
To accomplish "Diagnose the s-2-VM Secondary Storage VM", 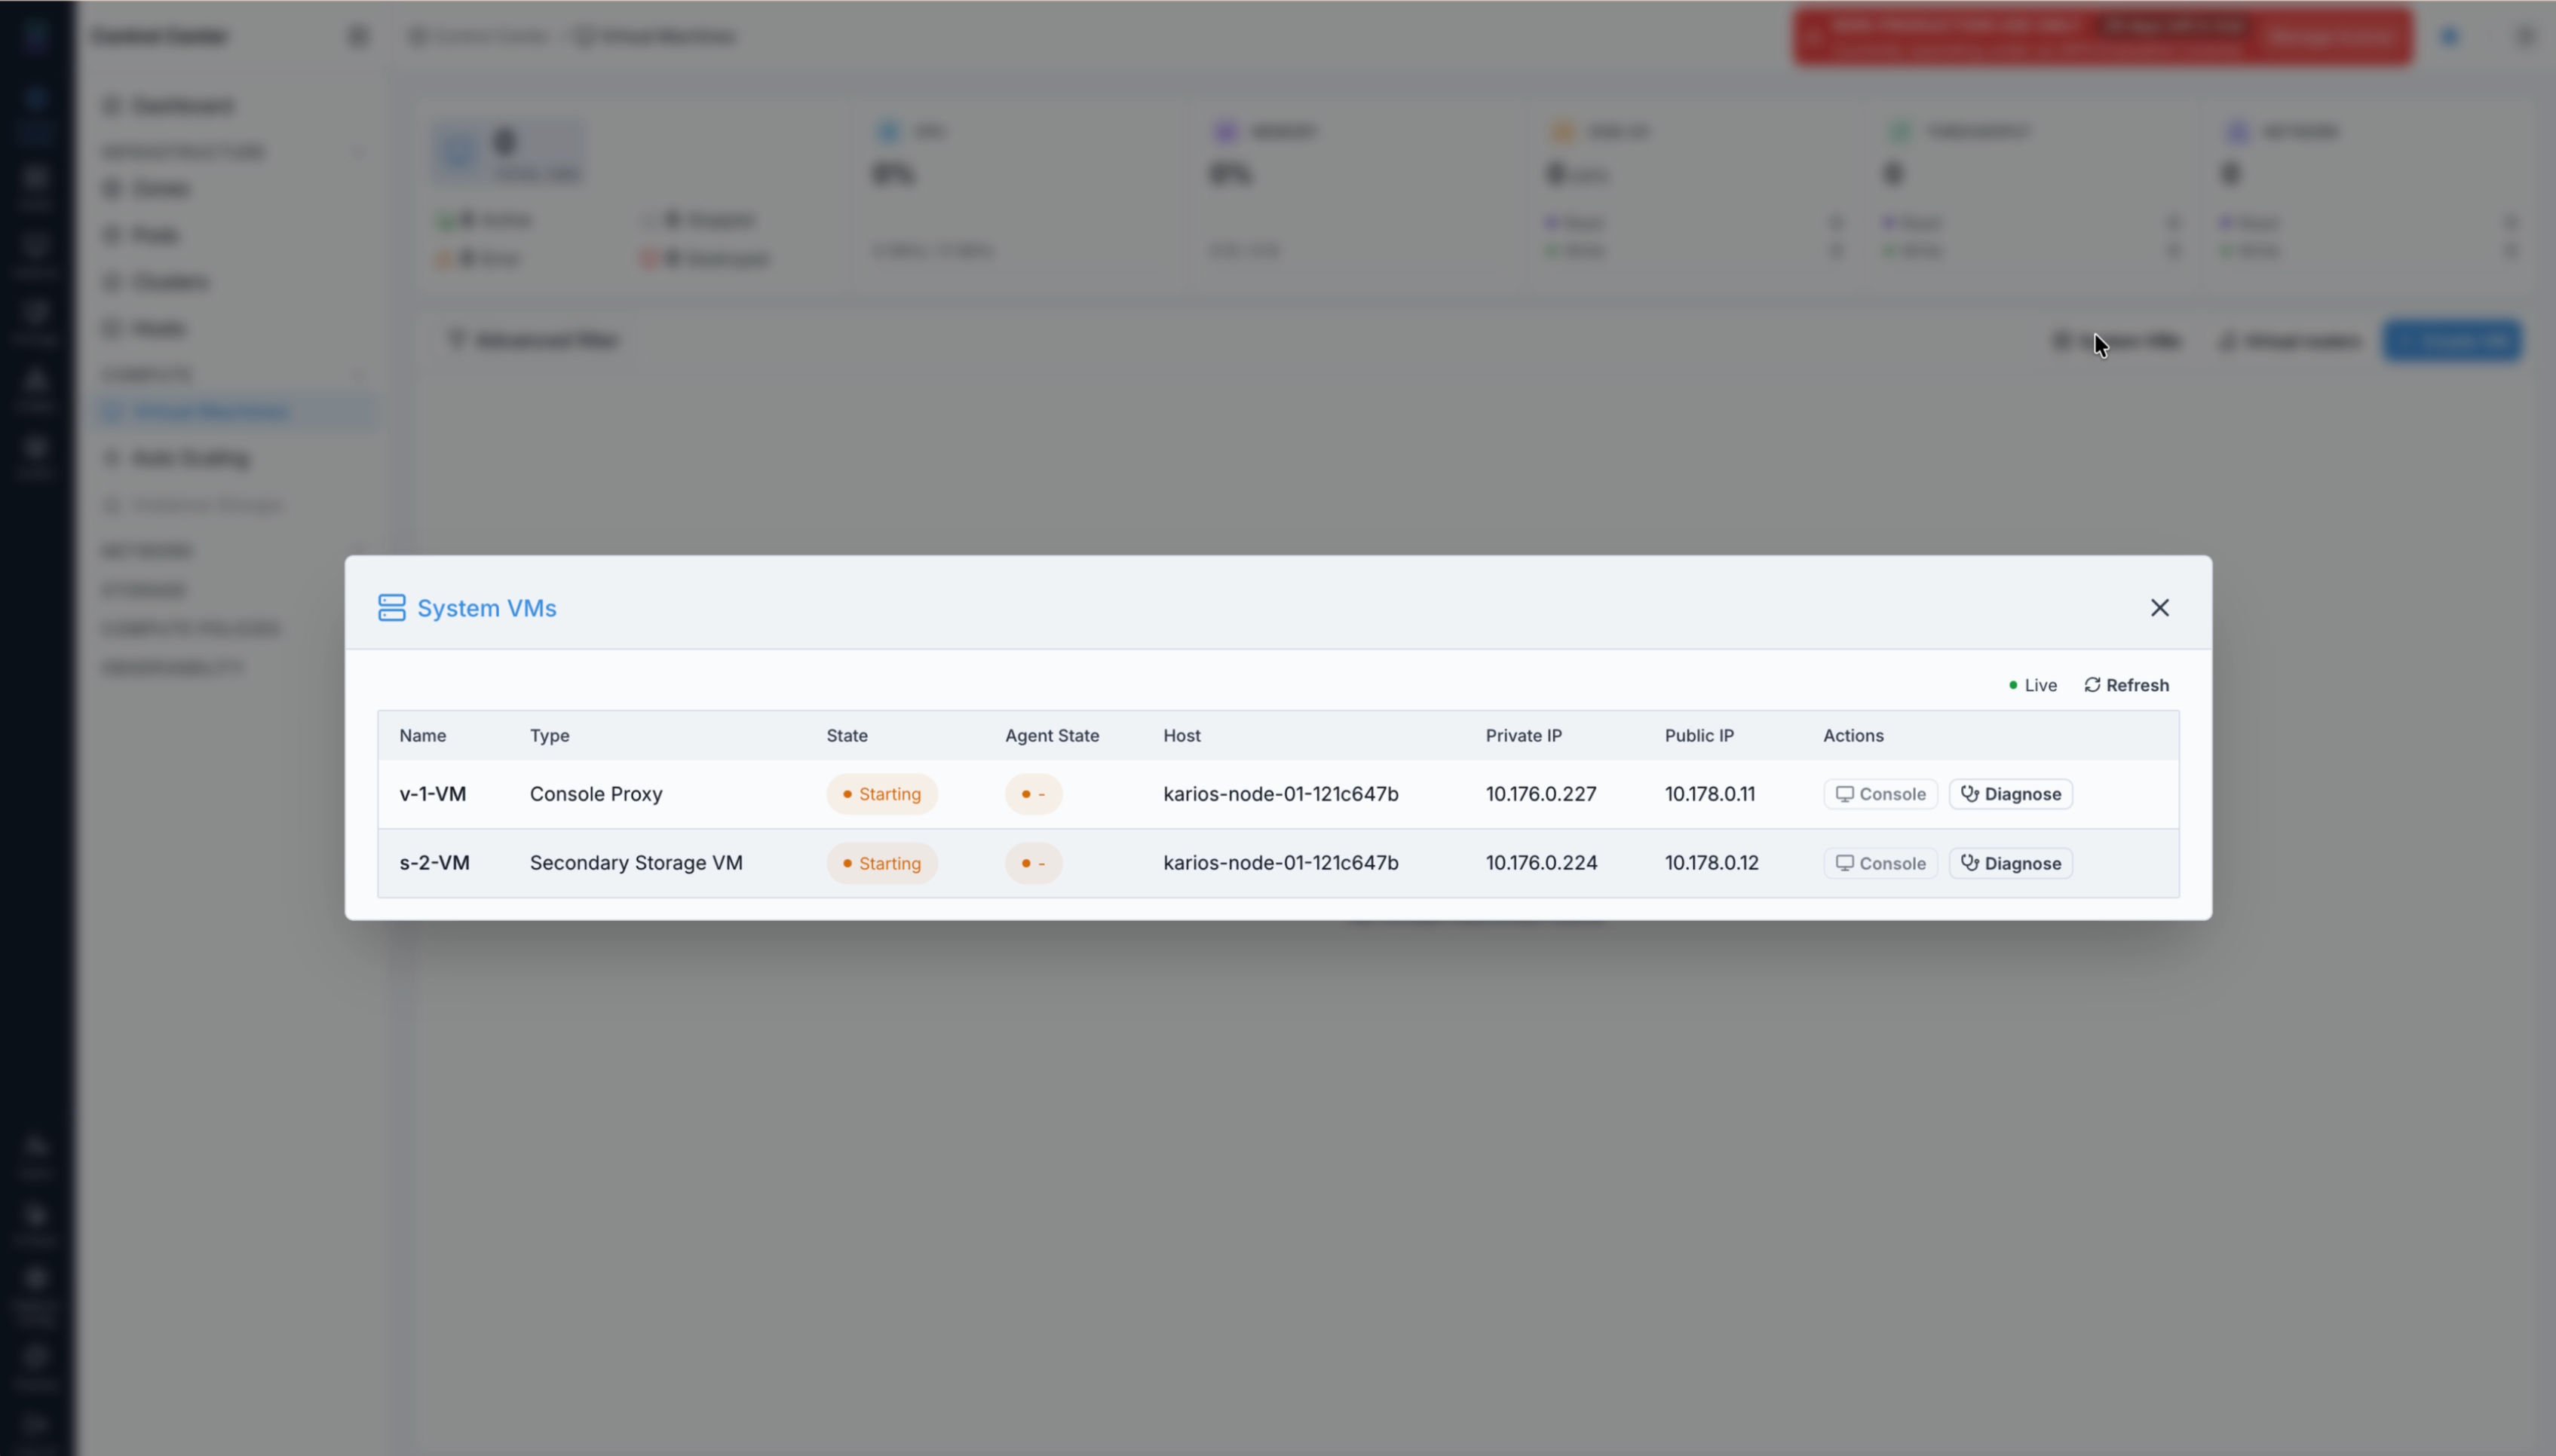I will [2010, 863].
